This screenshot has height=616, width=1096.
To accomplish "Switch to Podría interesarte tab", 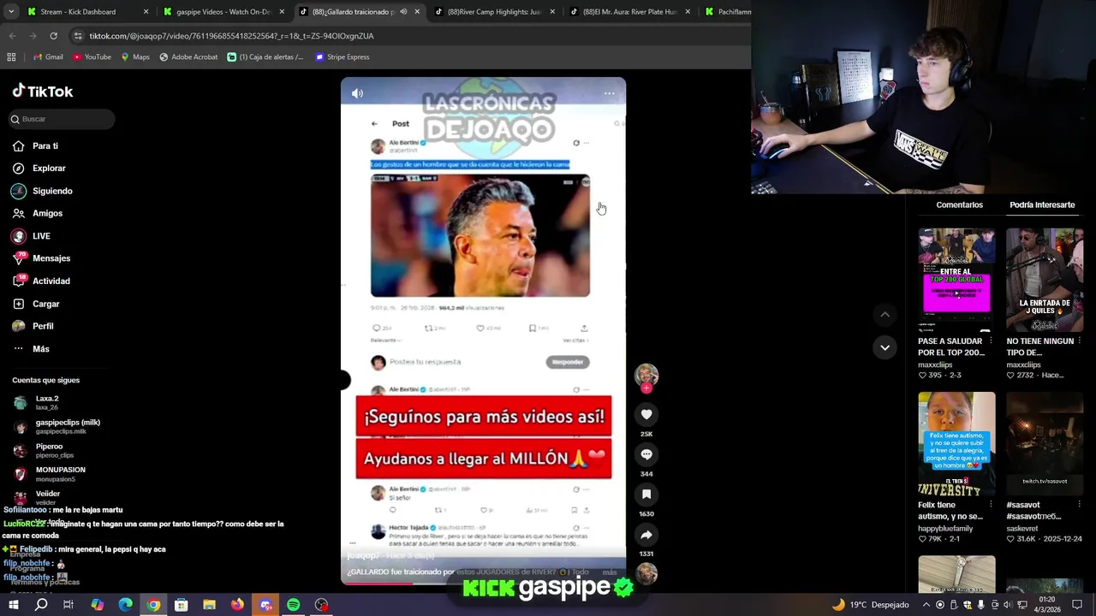I will [1042, 205].
